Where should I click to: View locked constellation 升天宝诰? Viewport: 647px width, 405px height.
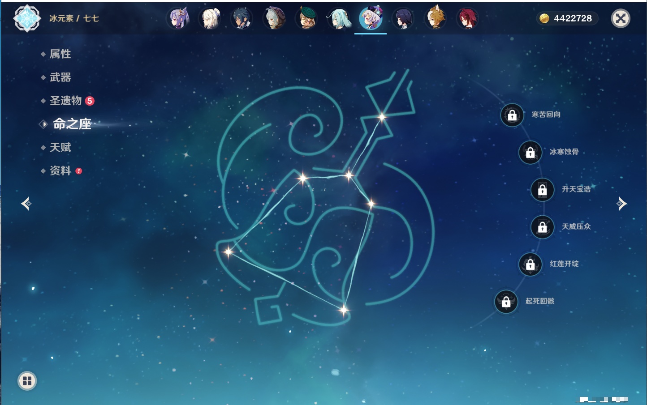[x=542, y=190]
